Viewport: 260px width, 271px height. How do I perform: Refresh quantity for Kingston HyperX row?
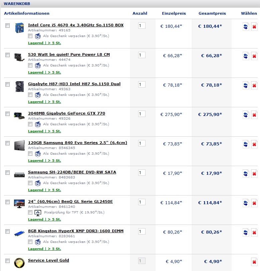246,232
